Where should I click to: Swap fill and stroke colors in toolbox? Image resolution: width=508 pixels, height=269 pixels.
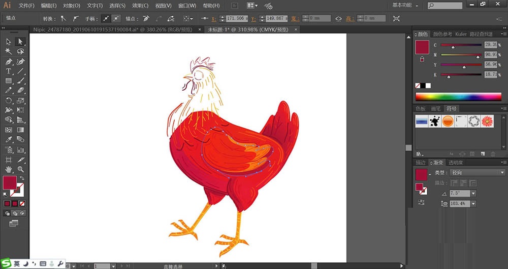click(x=22, y=178)
